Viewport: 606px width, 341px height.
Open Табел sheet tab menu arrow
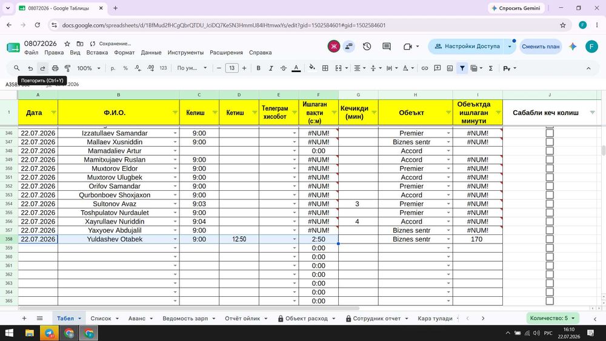coord(79,319)
